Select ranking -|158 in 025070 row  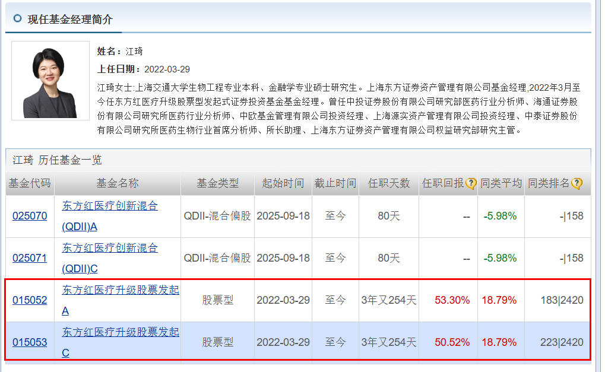[x=571, y=217]
